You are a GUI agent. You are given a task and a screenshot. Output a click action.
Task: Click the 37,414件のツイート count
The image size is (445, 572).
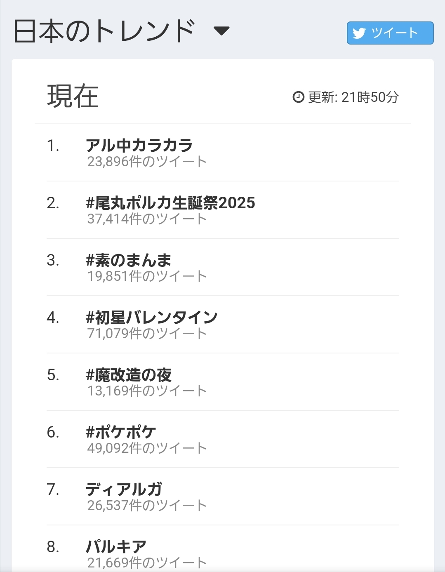[x=147, y=219]
